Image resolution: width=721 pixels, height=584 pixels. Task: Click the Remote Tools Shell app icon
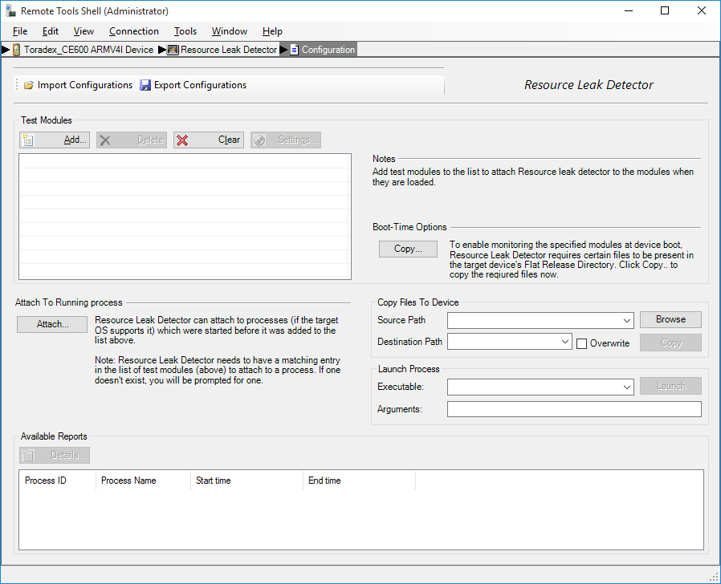[x=10, y=10]
